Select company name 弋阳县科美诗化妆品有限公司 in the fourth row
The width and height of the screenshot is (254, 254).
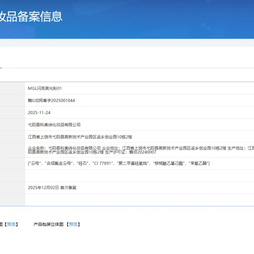tap(54, 125)
